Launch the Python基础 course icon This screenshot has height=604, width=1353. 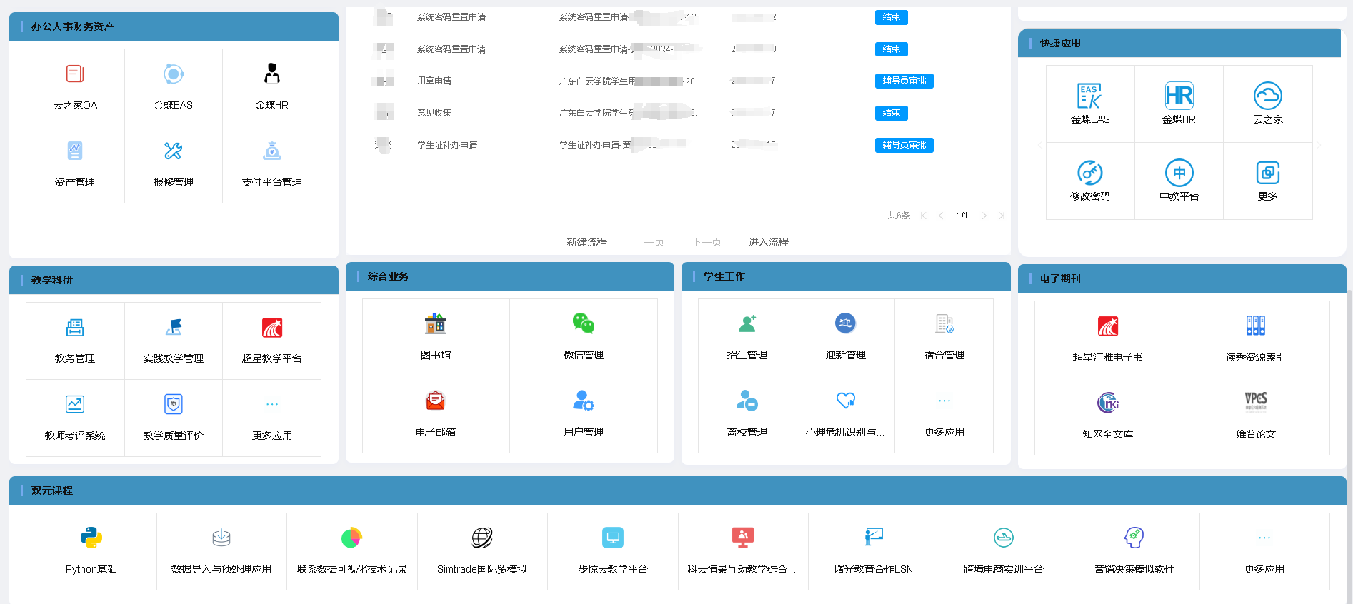(x=91, y=538)
